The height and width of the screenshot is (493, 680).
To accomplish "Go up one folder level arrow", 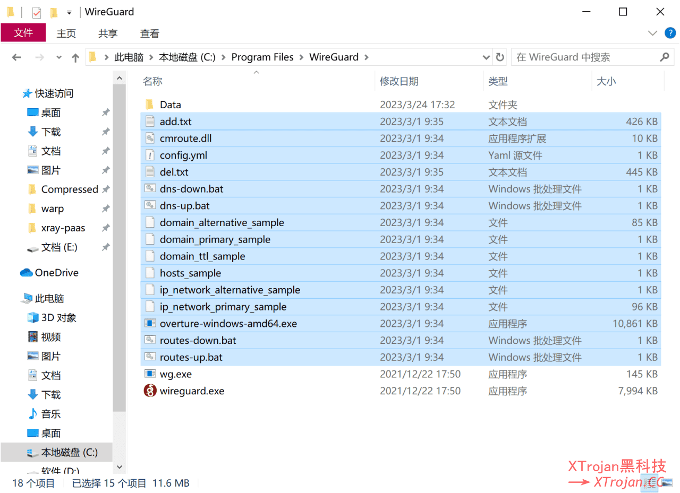I will pyautogui.click(x=75, y=57).
